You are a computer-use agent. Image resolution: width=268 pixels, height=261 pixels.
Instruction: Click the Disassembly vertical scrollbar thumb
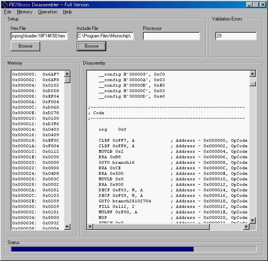[x=252, y=84]
